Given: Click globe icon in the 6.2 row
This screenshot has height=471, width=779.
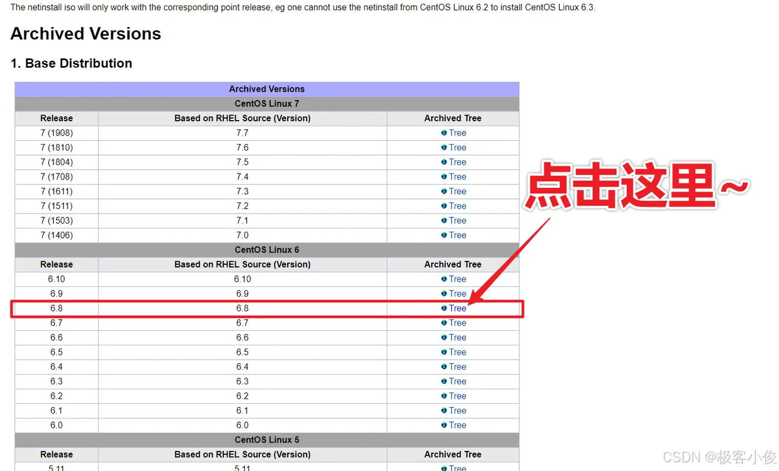Looking at the screenshot, I should coord(444,396).
